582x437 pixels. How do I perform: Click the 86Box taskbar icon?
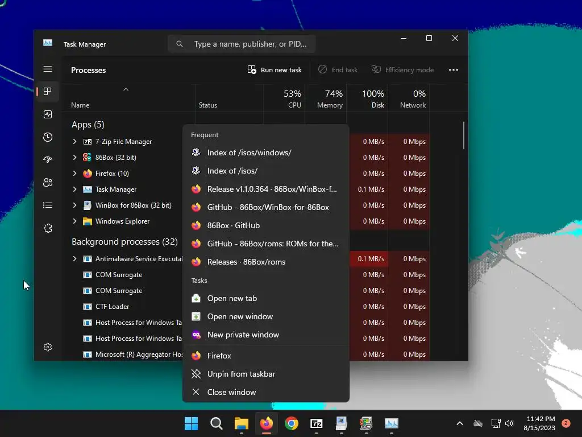(366, 423)
